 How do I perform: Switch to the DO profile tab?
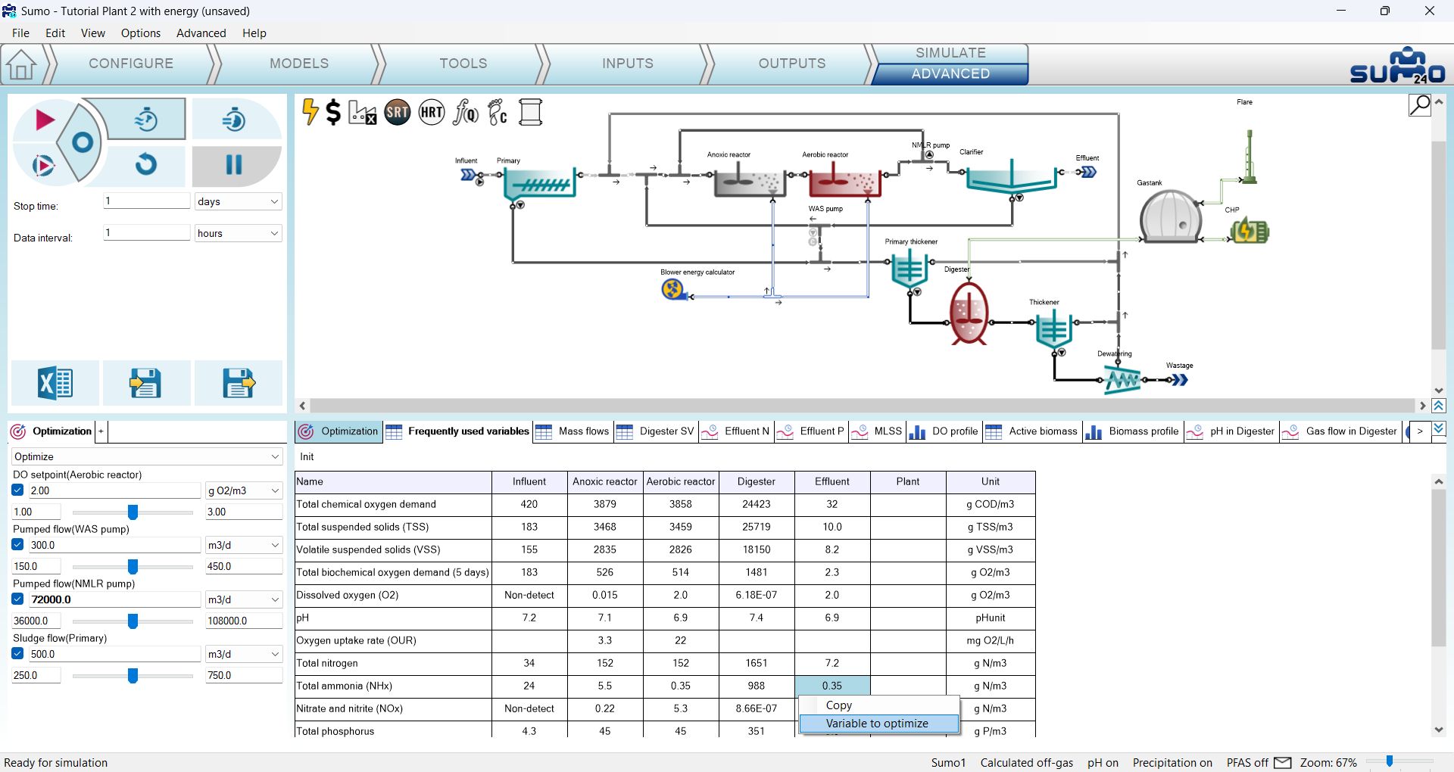(x=944, y=431)
